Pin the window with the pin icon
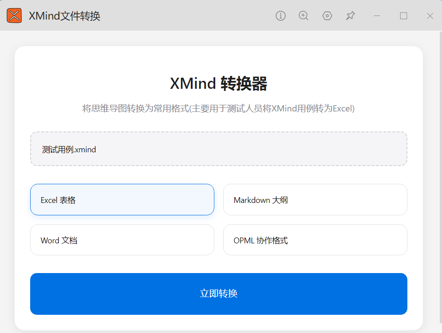The height and width of the screenshot is (333, 442). (351, 16)
